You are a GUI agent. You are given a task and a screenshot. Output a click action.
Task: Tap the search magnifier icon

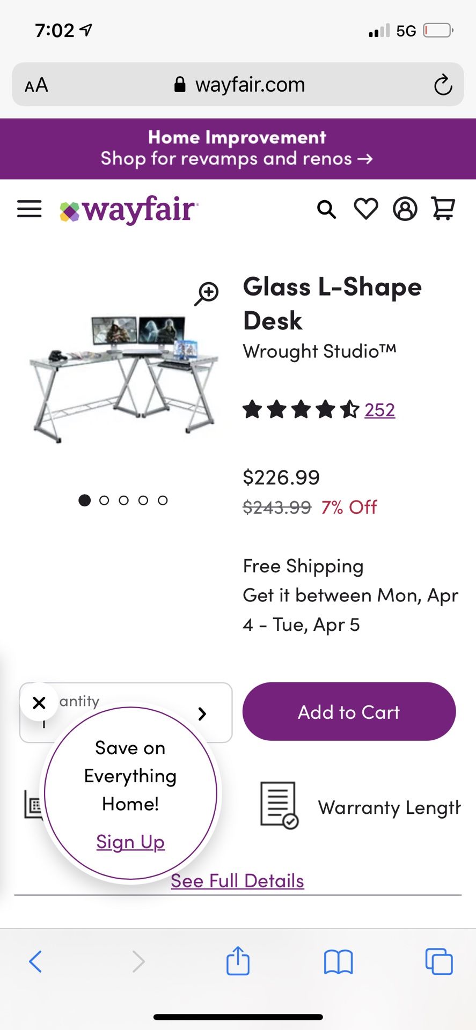pyautogui.click(x=326, y=209)
